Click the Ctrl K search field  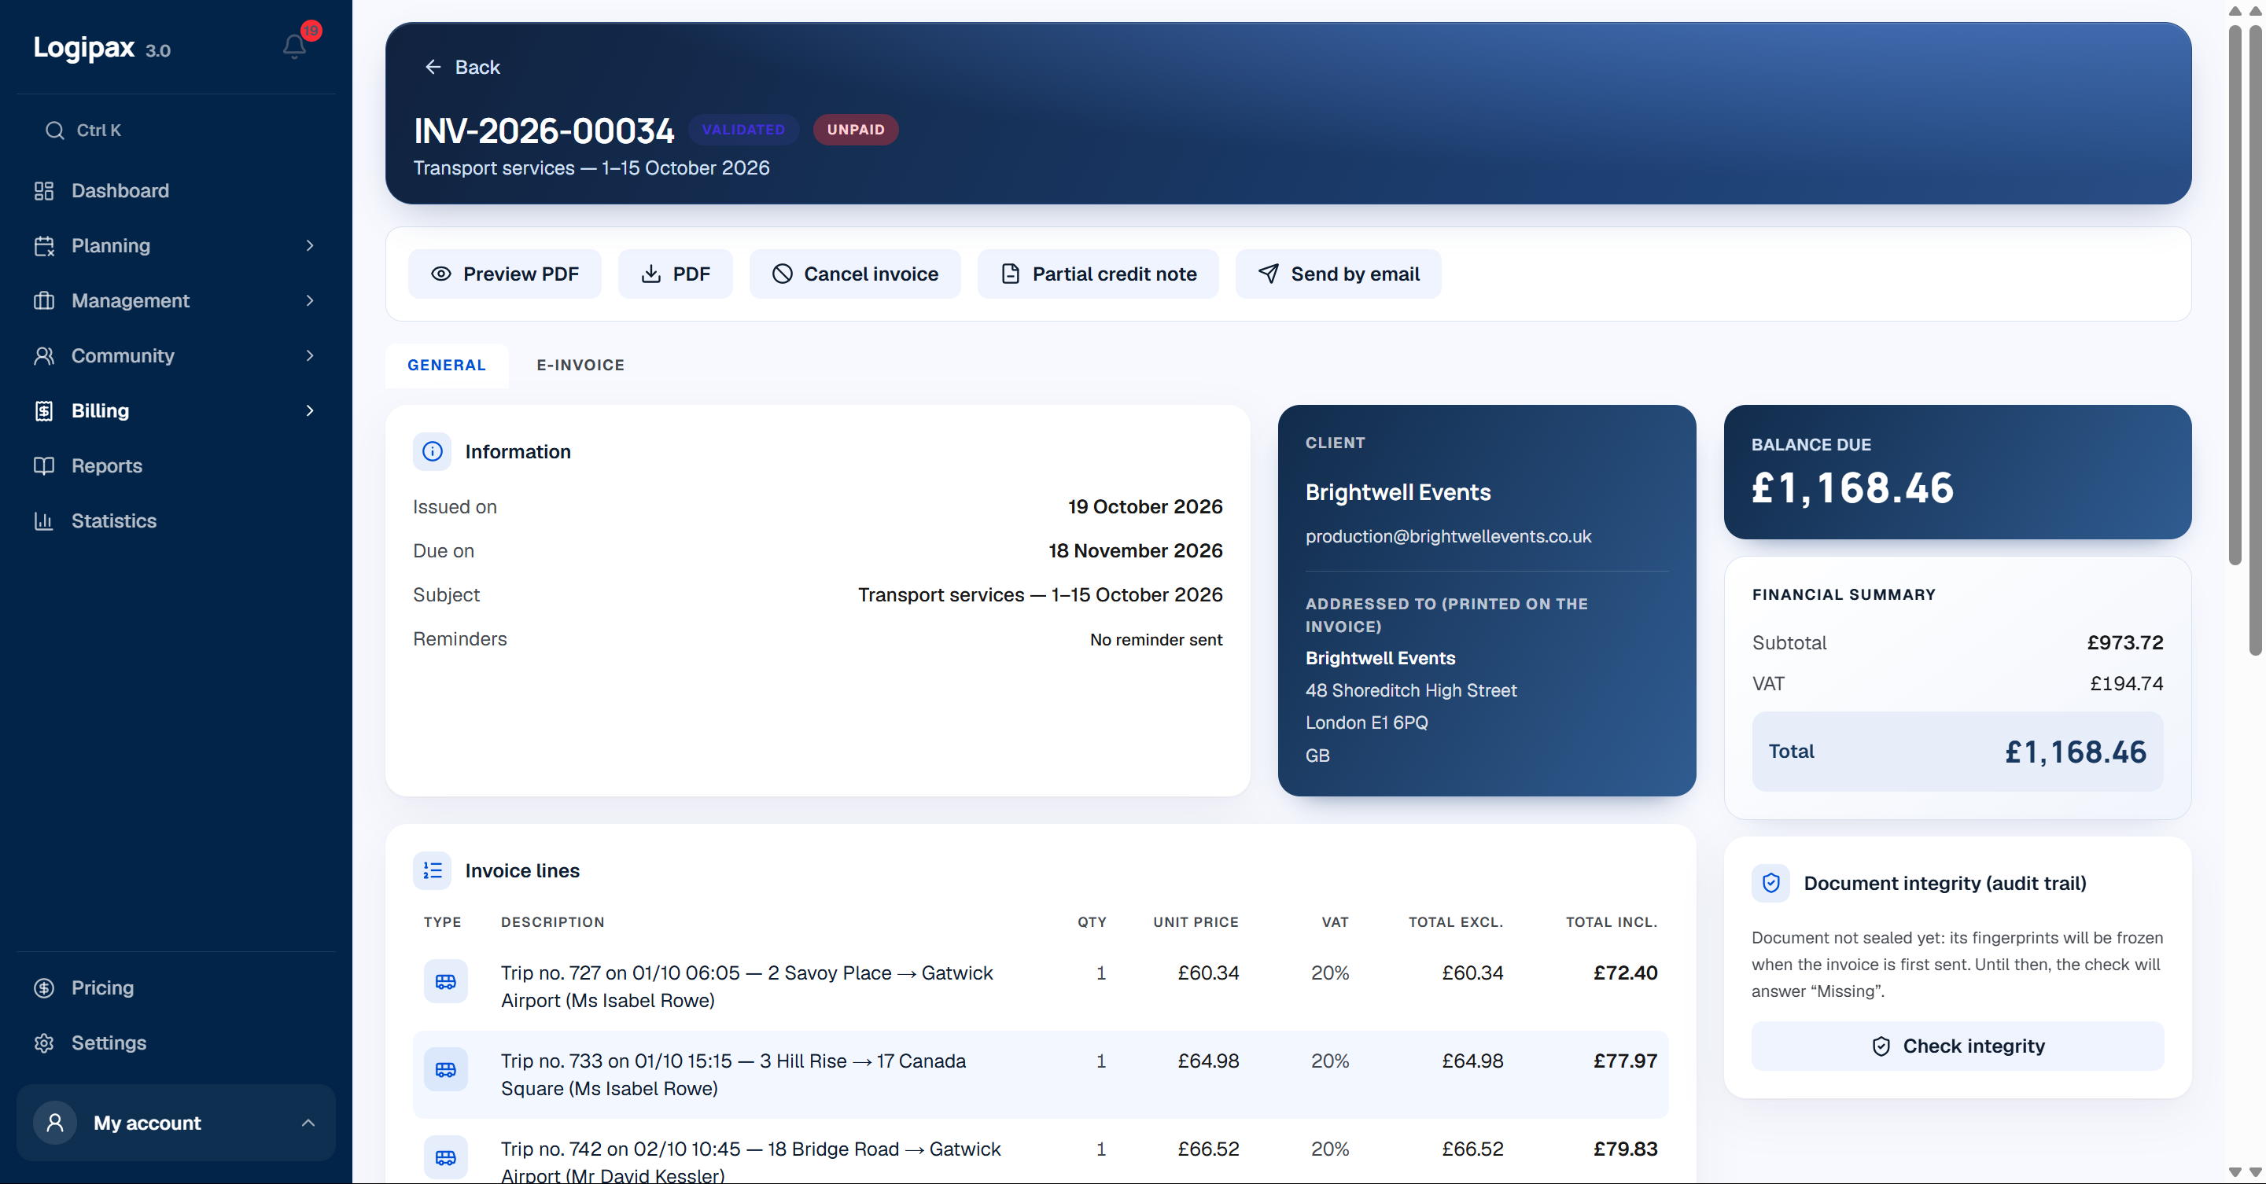176,130
